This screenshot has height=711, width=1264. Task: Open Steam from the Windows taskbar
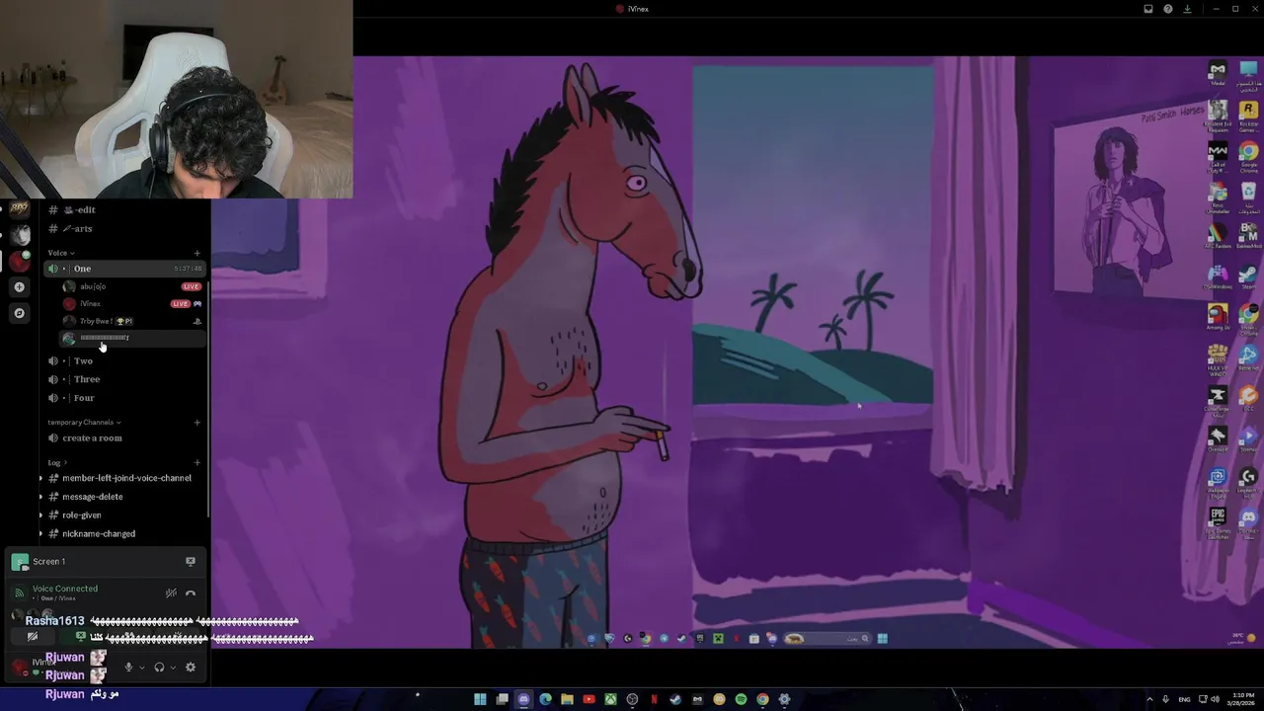coord(675,699)
